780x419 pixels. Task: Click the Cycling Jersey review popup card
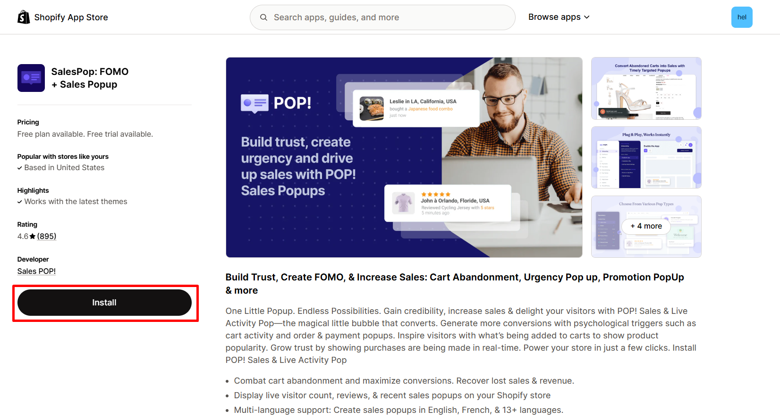point(448,203)
